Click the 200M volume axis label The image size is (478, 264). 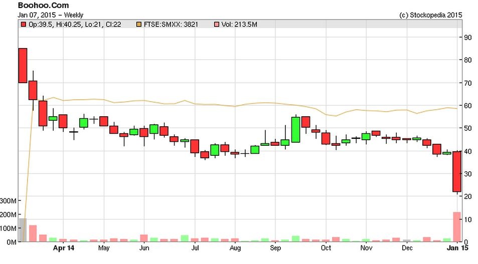tap(8, 214)
